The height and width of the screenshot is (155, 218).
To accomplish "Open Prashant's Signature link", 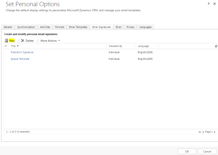I will (22, 52).
